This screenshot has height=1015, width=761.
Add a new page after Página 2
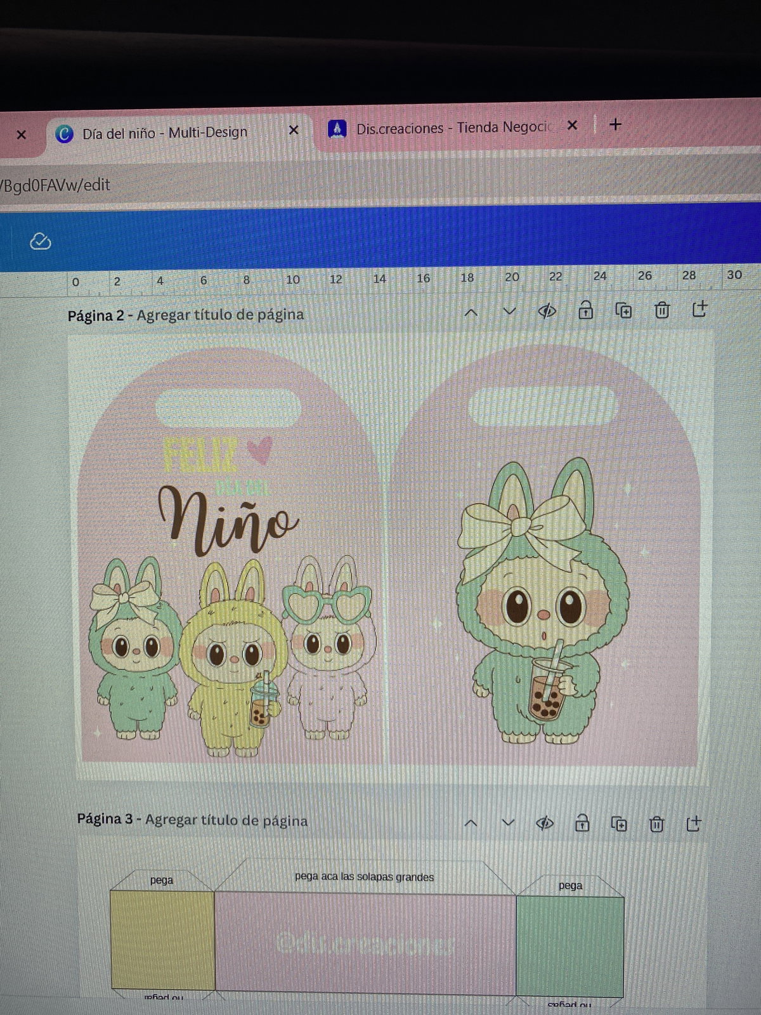click(699, 309)
